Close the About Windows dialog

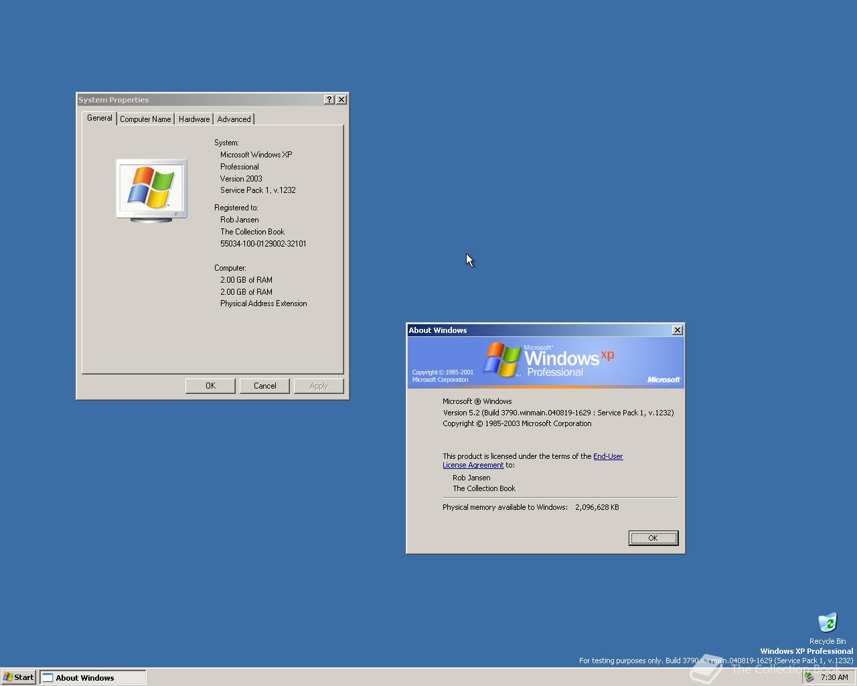click(x=678, y=330)
